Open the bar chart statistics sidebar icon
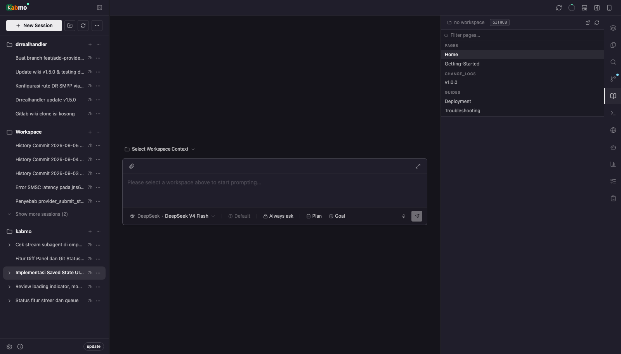 pyautogui.click(x=613, y=164)
